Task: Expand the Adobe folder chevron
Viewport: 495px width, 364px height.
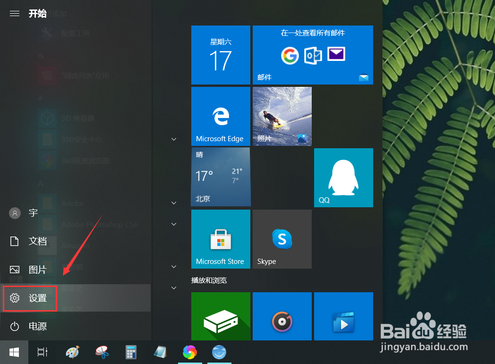Action: pyautogui.click(x=174, y=203)
